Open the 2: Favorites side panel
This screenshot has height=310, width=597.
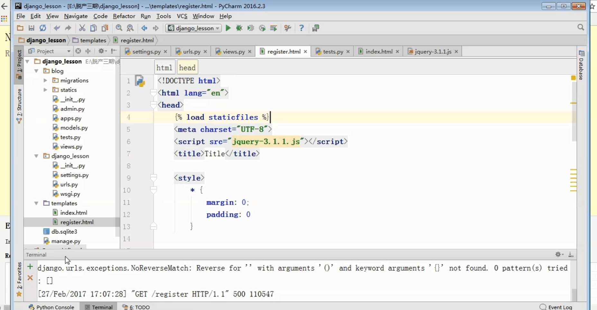pyautogui.click(x=19, y=279)
